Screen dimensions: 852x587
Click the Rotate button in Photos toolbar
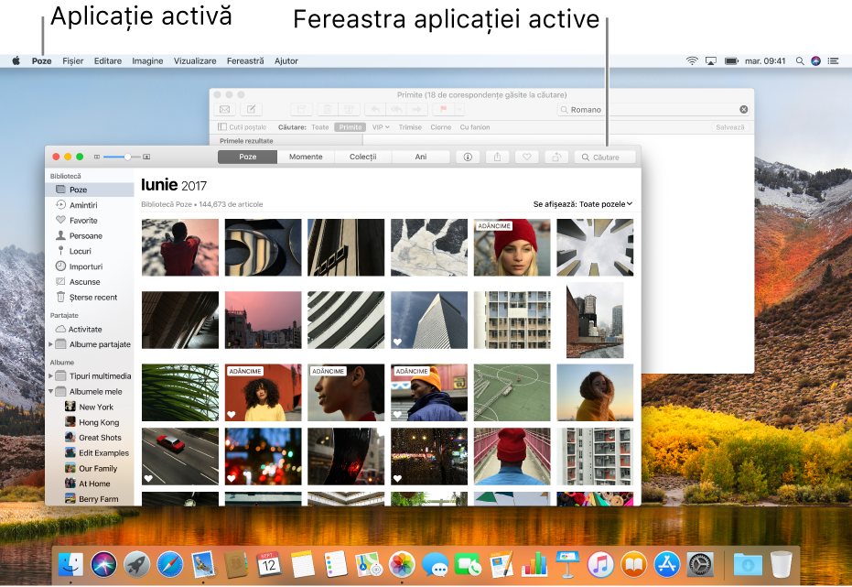point(556,158)
